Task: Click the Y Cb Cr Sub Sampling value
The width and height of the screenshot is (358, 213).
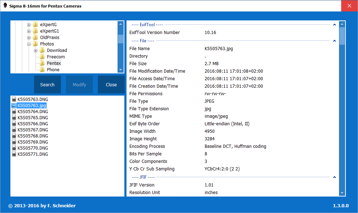Action: click(222, 169)
